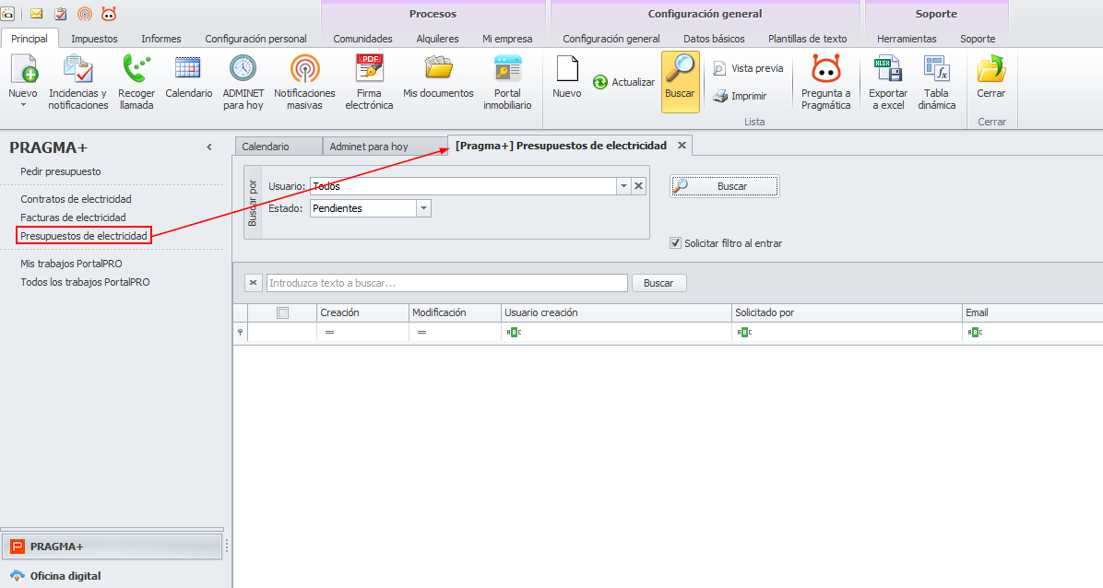Click the Buscar button beside the filter panel
This screenshot has height=588, width=1103.
point(725,186)
